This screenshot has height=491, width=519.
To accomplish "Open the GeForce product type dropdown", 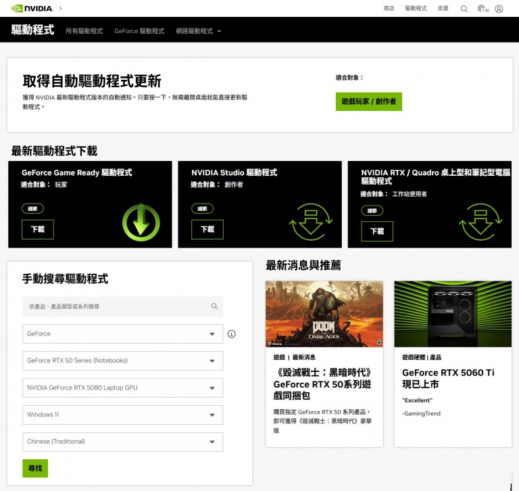I will tap(123, 333).
